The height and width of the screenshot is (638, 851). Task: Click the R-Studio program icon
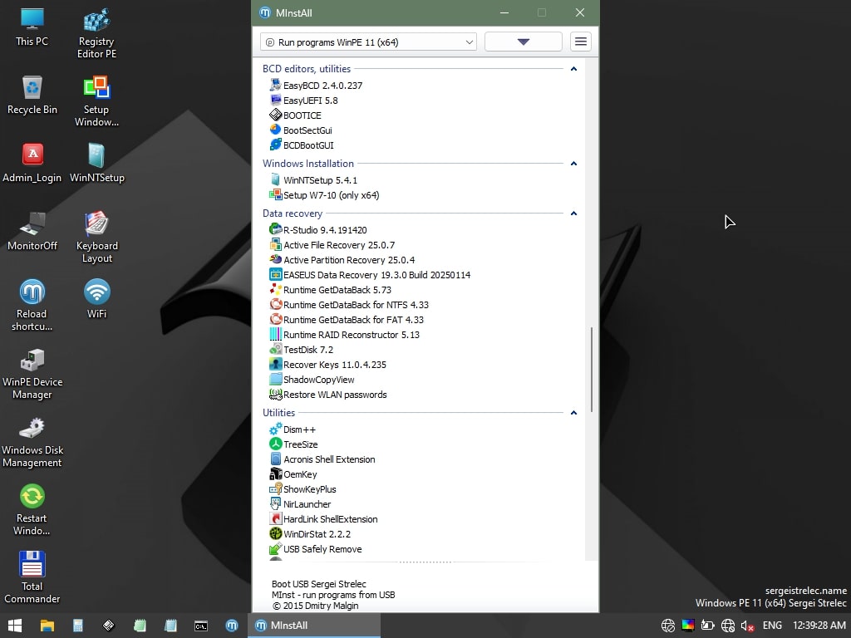(276, 229)
